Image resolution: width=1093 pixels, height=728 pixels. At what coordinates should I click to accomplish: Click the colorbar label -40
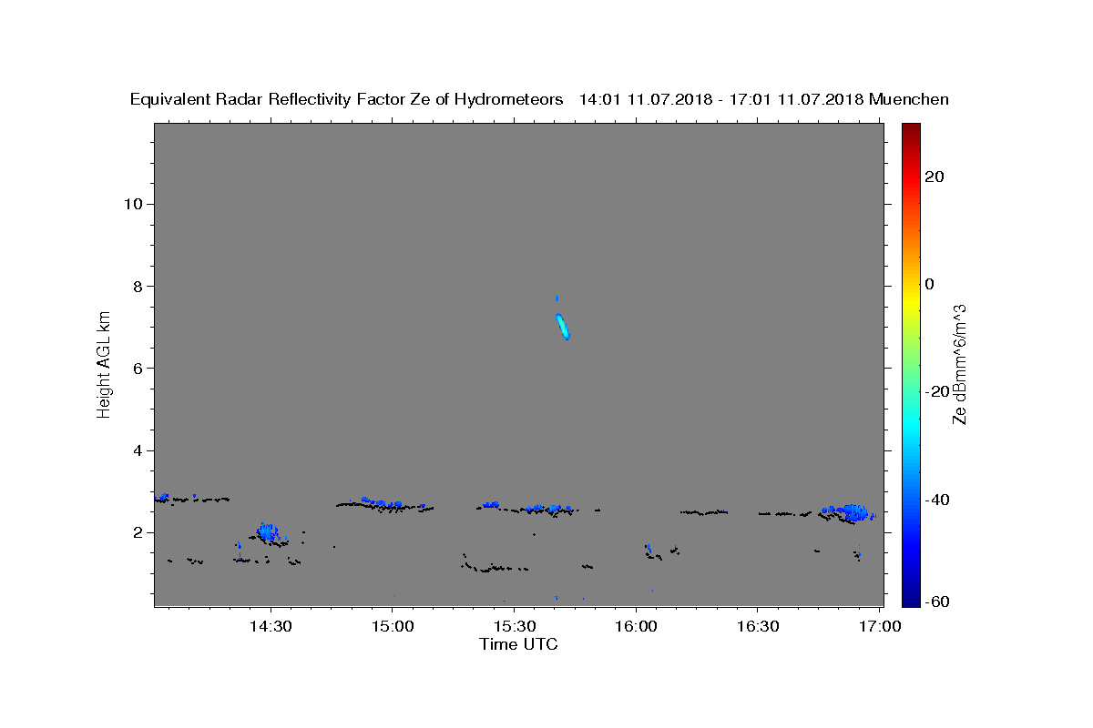pos(937,499)
